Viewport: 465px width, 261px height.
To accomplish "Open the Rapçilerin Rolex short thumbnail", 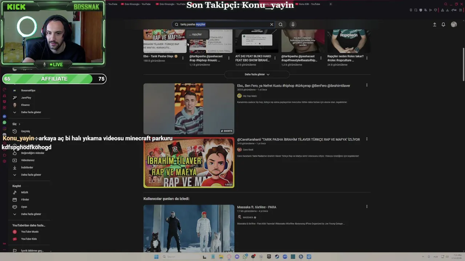I will (349, 41).
